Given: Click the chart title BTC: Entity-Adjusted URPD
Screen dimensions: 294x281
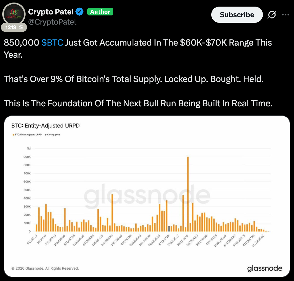Looking at the screenshot, I should point(45,126).
